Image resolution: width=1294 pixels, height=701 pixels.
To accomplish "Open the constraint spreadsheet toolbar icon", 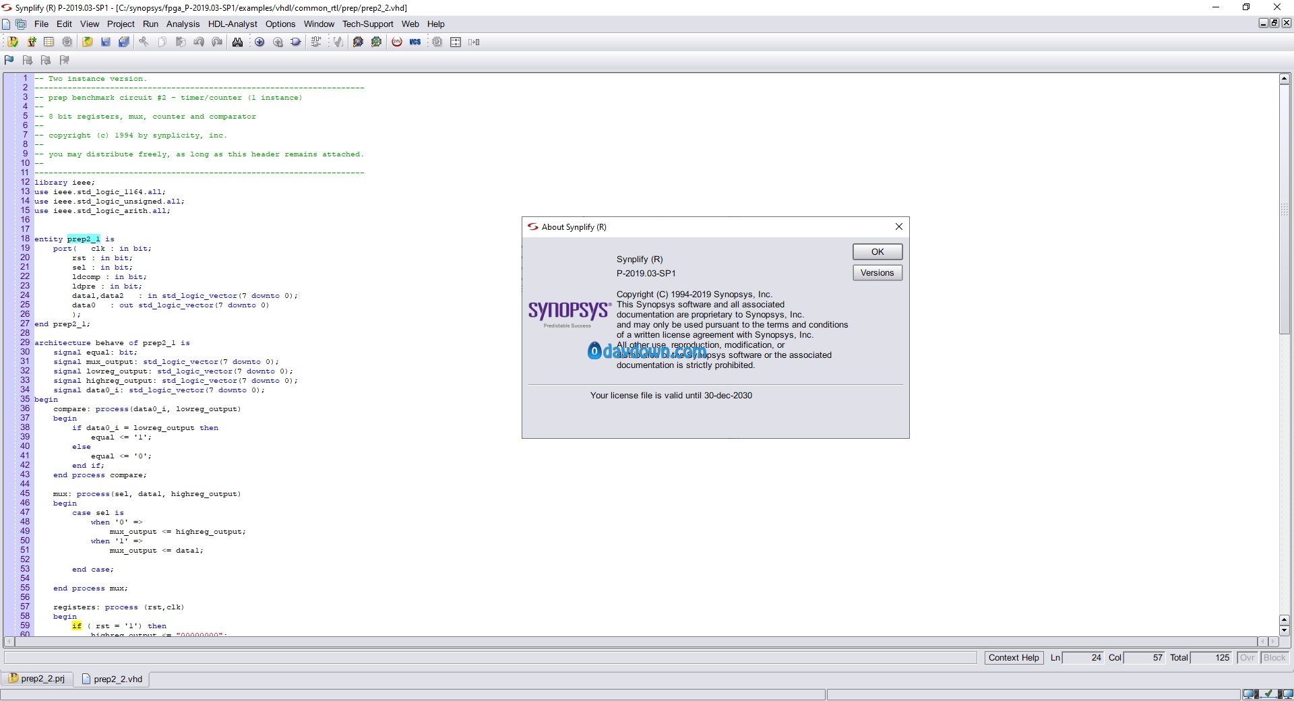I will [49, 42].
